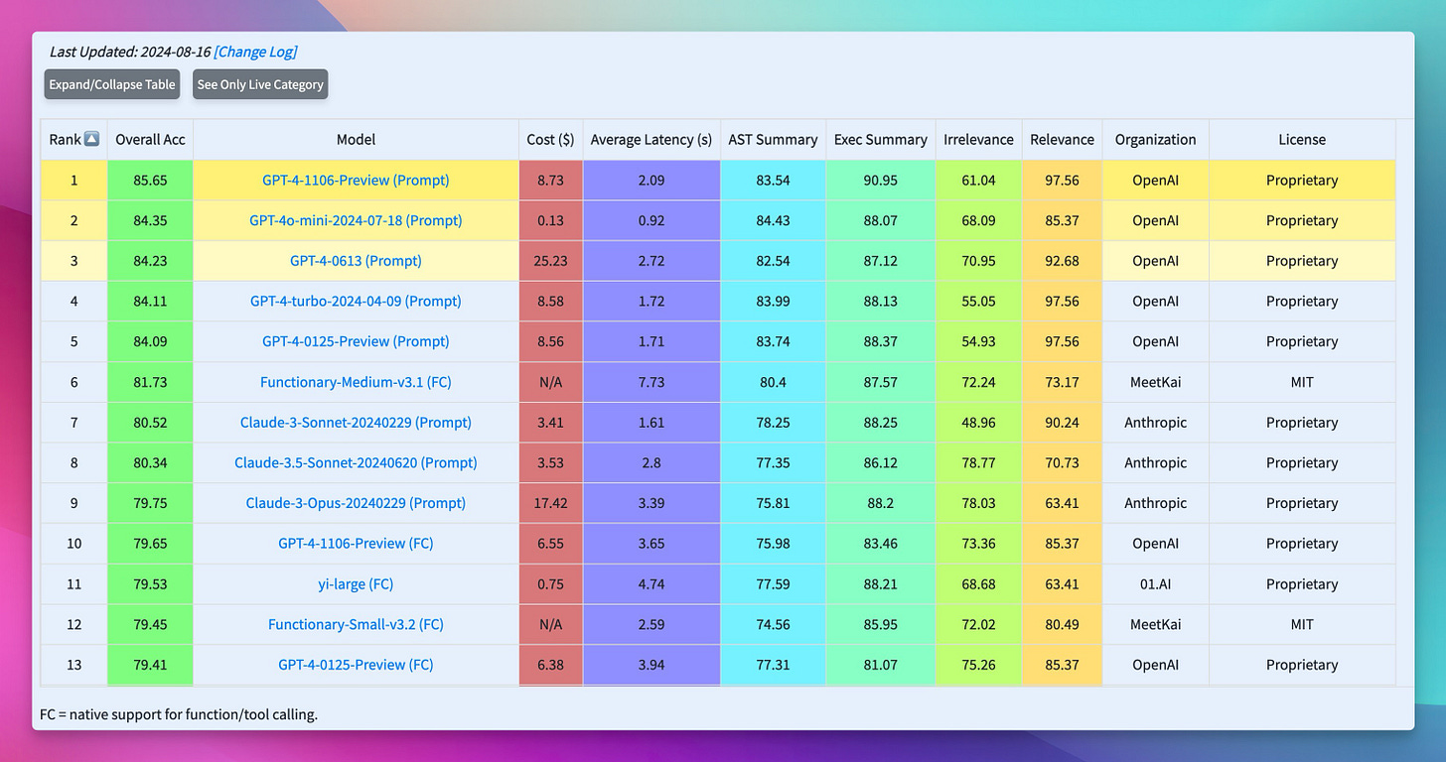Image resolution: width=1446 pixels, height=762 pixels.
Task: Click Exec Summary value 90.95
Action: tap(881, 181)
